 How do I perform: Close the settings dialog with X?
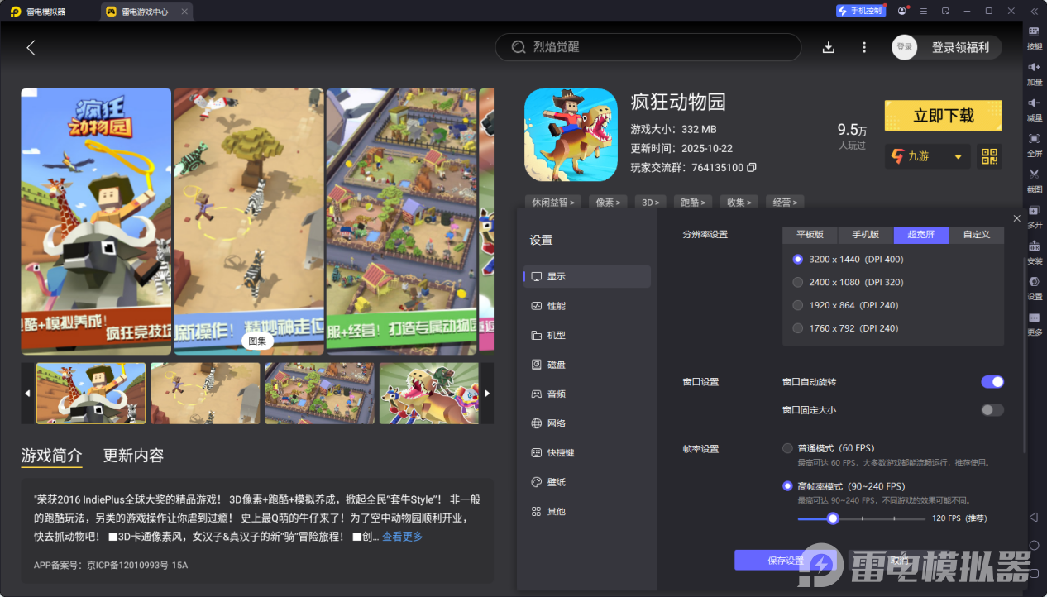point(1016,218)
